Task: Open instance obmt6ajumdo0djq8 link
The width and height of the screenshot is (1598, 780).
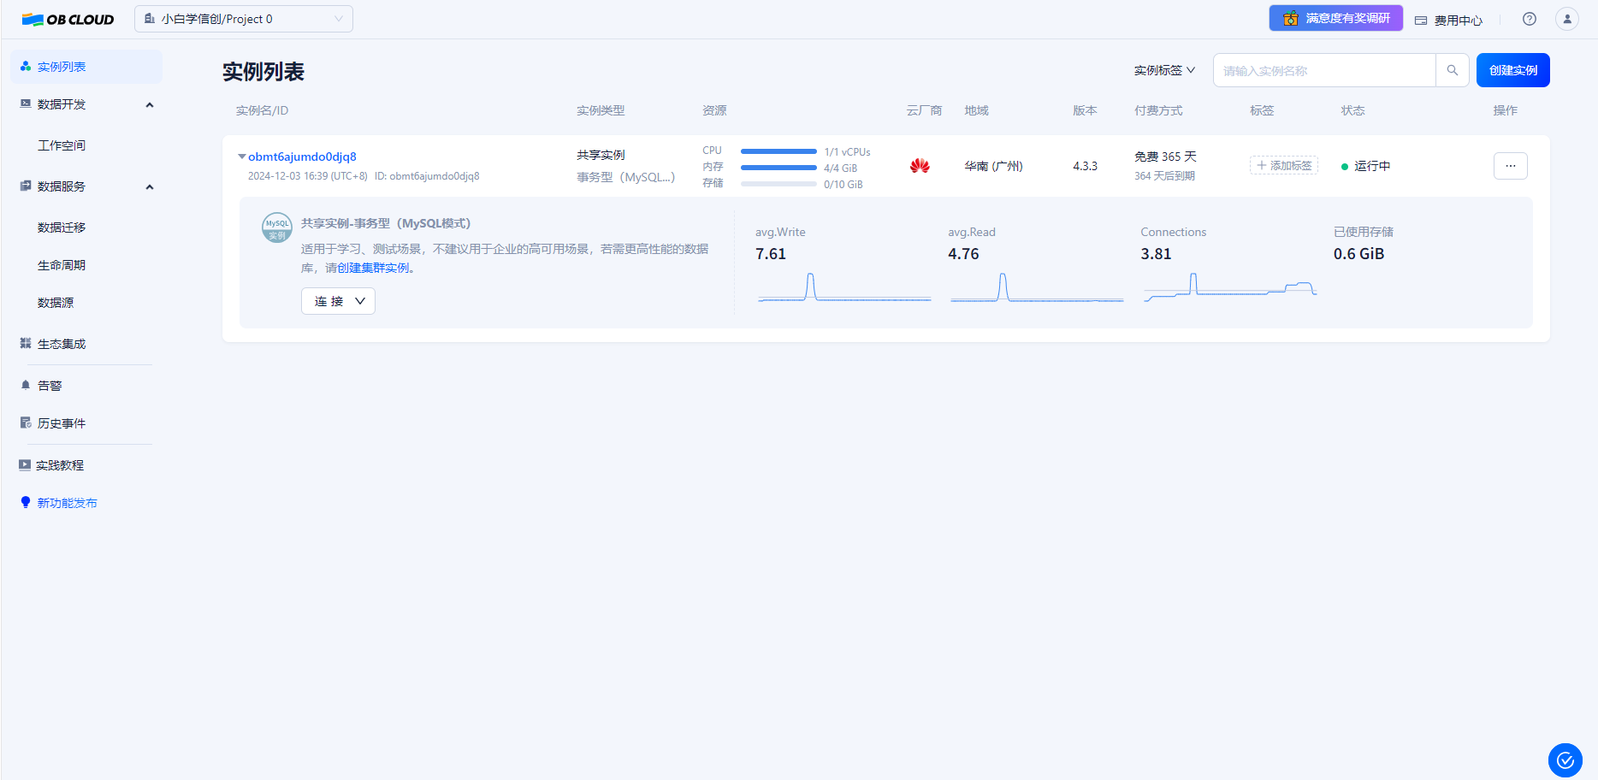Action: click(x=302, y=157)
